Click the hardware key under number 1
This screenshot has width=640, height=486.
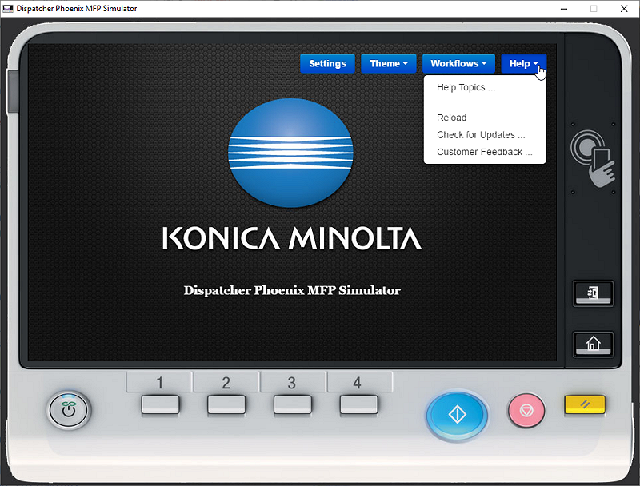coord(160,404)
